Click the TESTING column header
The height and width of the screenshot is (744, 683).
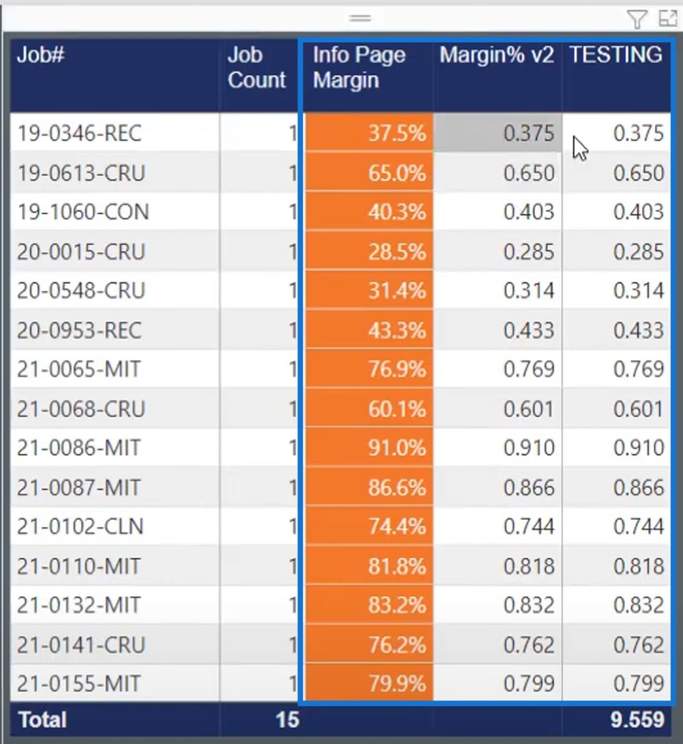point(616,55)
